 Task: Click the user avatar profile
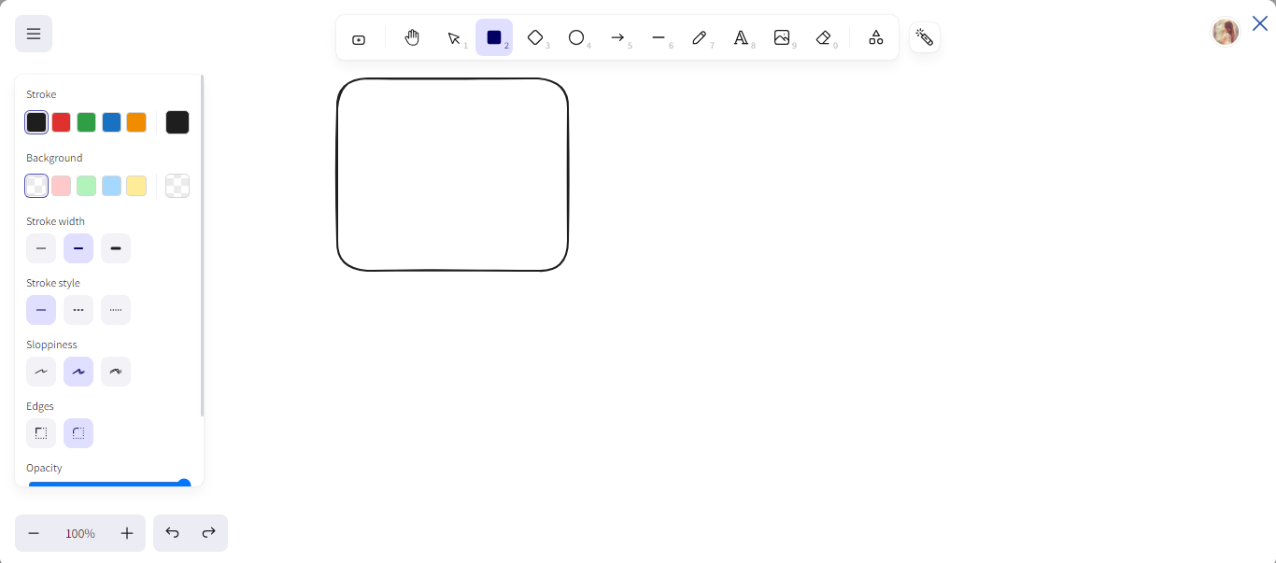(x=1225, y=32)
